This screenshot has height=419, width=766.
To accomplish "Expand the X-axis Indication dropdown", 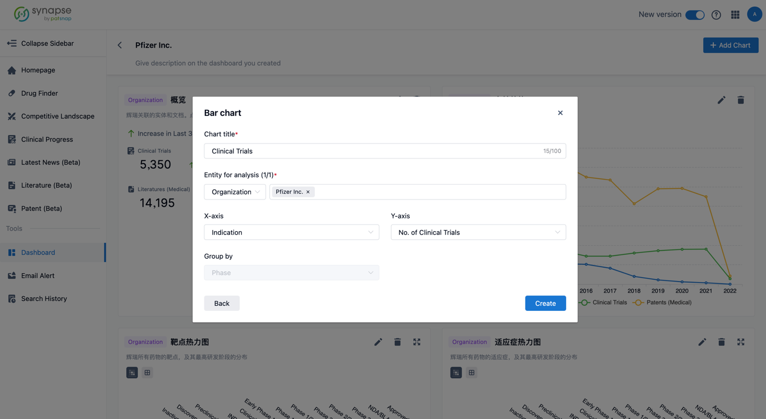I will pos(291,232).
